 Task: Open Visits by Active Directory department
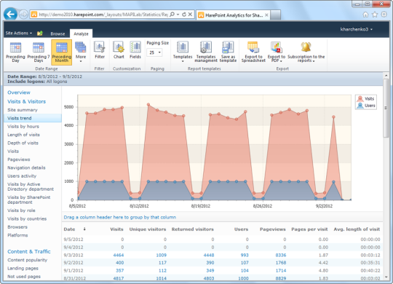pyautogui.click(x=31, y=186)
